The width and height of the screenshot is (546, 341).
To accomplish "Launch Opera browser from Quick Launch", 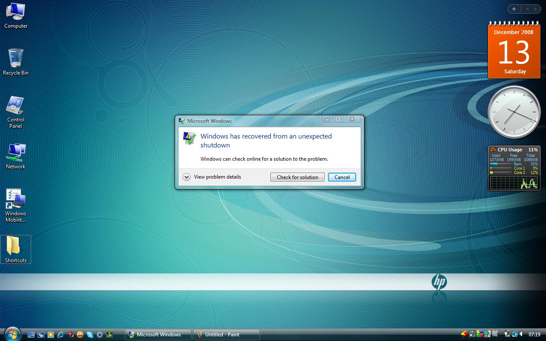I will pos(71,335).
